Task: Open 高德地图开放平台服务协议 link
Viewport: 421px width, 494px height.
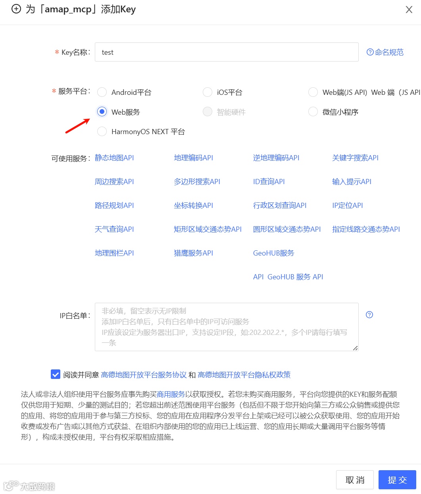Action: [x=144, y=375]
